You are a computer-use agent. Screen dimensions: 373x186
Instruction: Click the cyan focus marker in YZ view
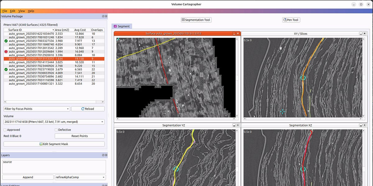176,169
